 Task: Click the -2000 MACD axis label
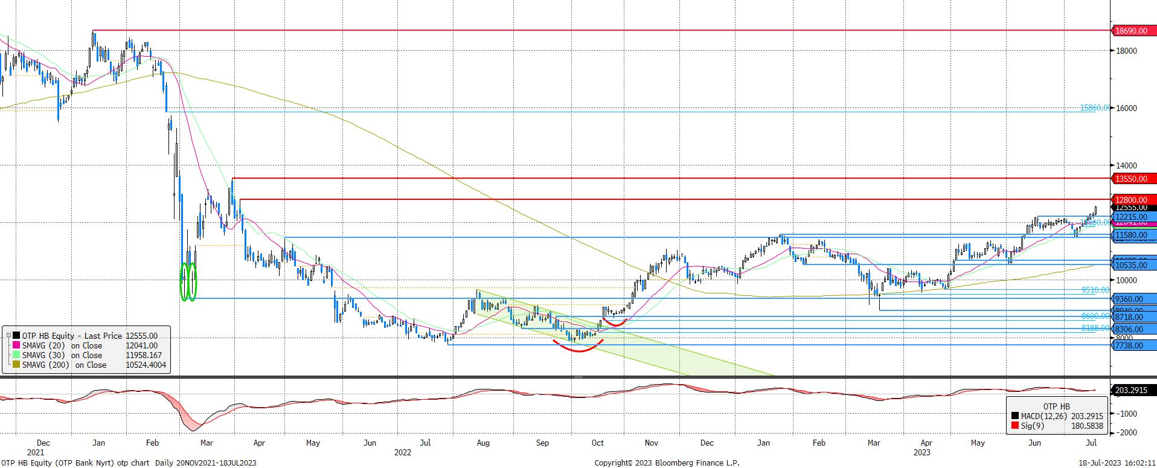tap(1126, 433)
